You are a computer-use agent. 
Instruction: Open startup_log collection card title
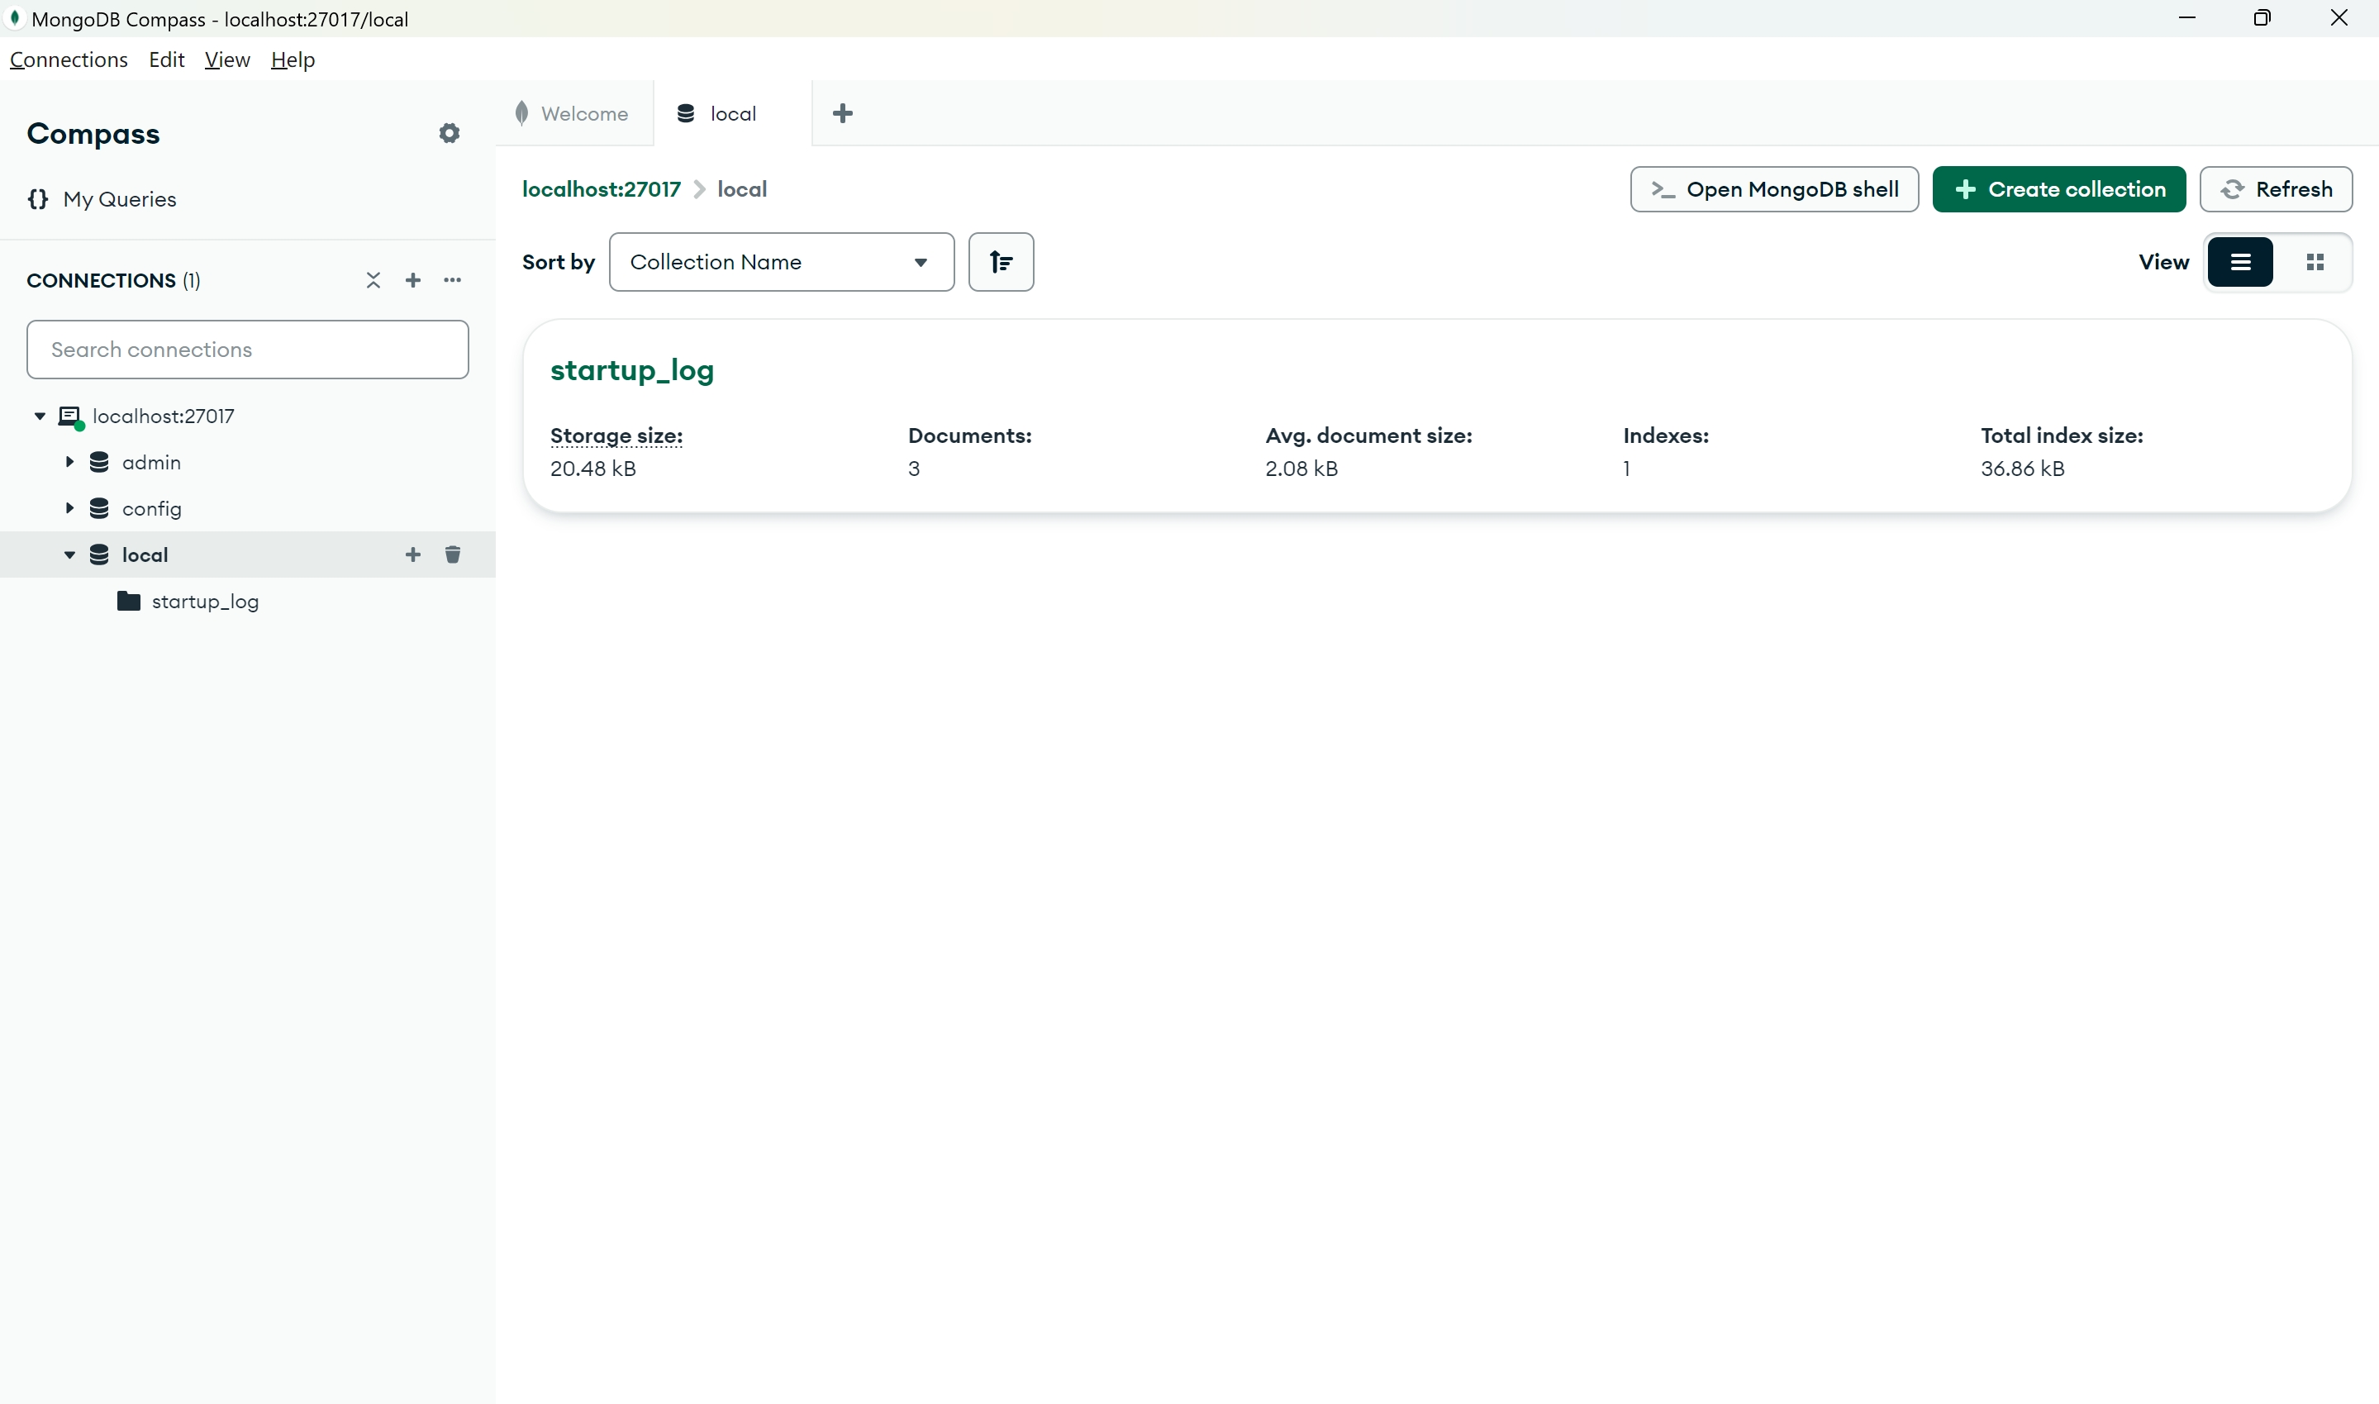632,370
